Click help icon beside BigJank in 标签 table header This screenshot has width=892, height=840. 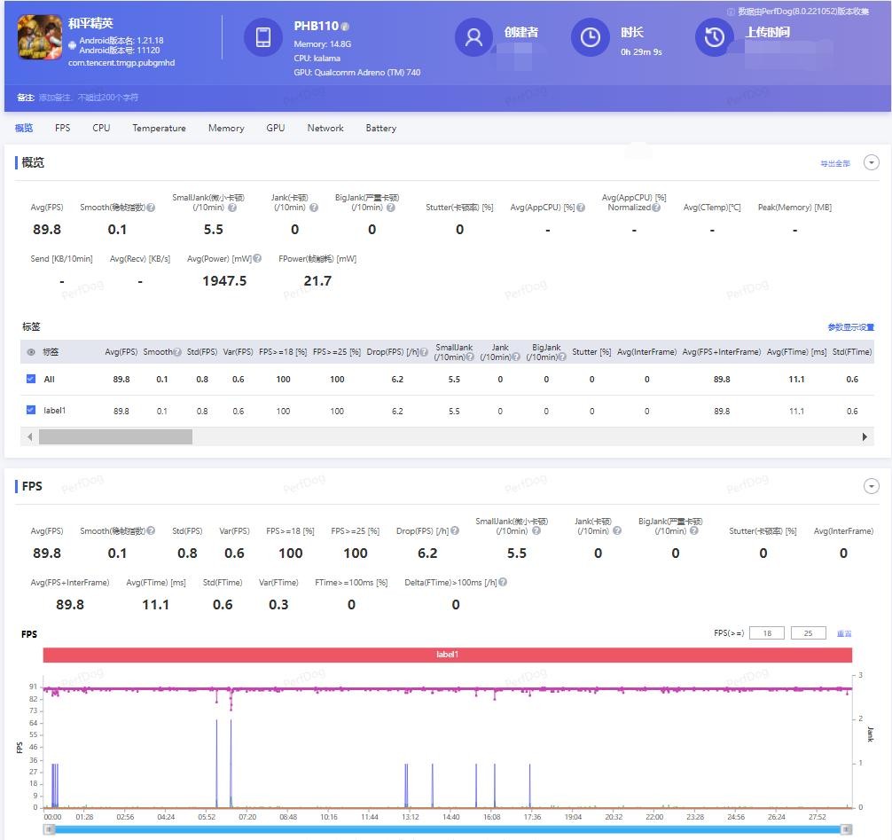562,357
